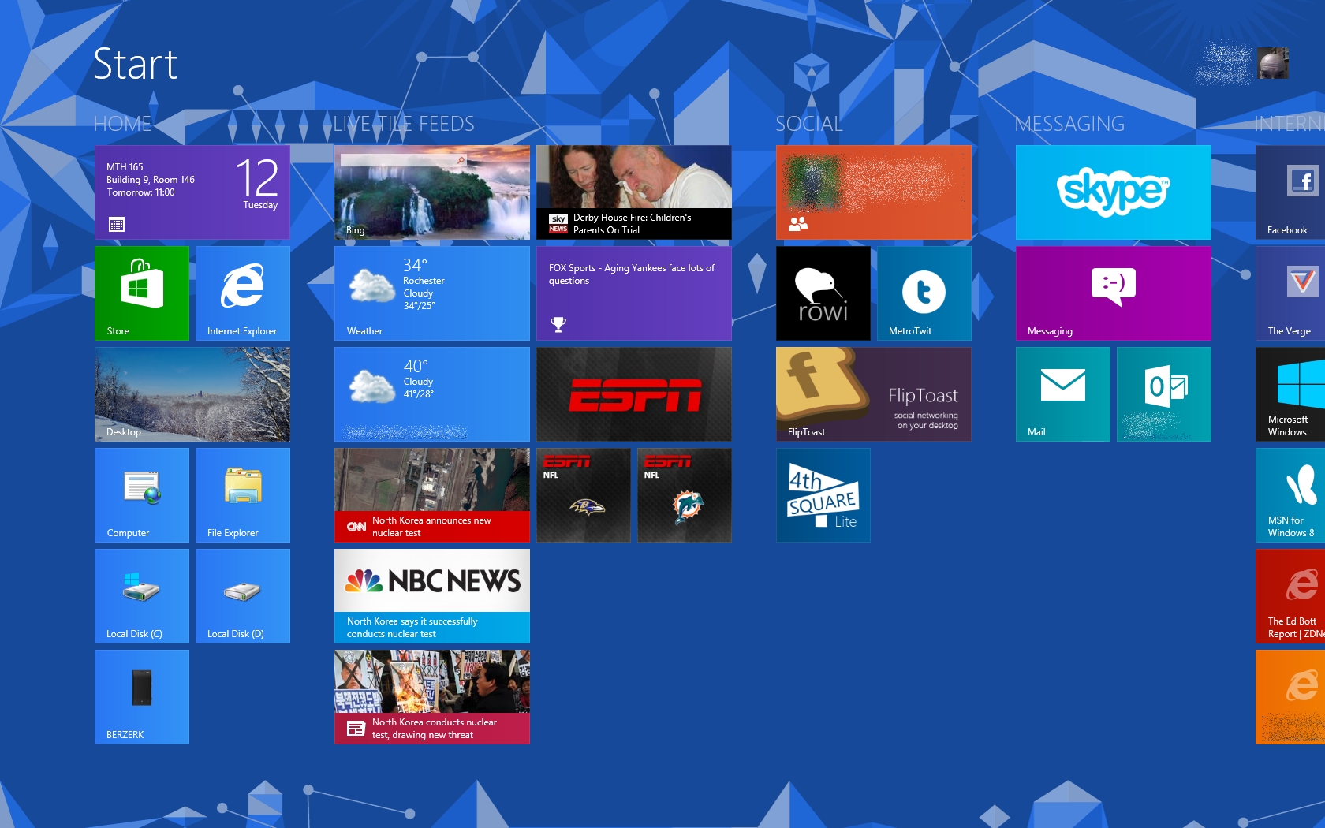
Task: Open the Computer tile
Action: pos(142,495)
